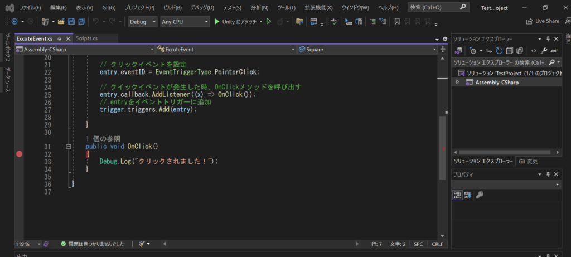Switch to the Git 変更 tab

(528, 161)
